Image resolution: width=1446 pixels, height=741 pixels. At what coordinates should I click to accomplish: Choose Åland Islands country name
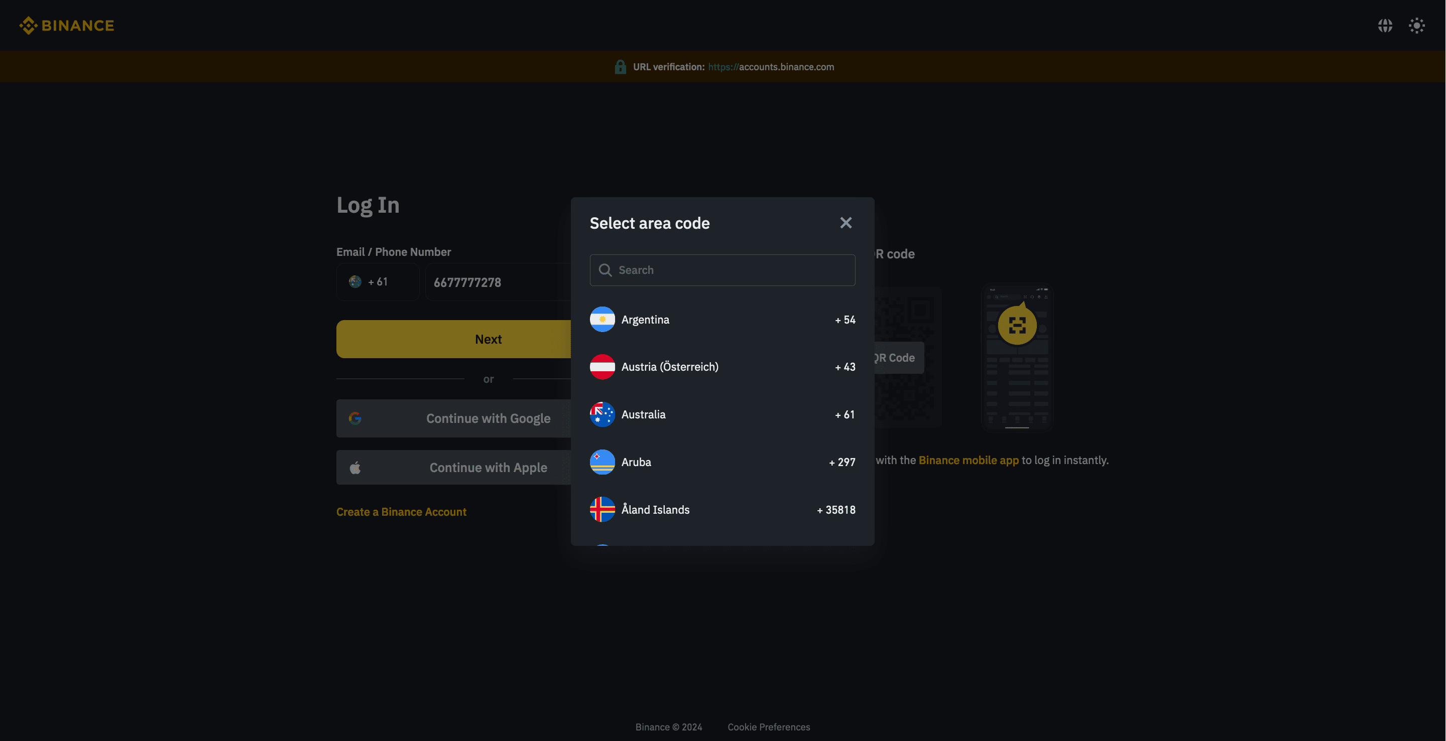click(x=655, y=510)
